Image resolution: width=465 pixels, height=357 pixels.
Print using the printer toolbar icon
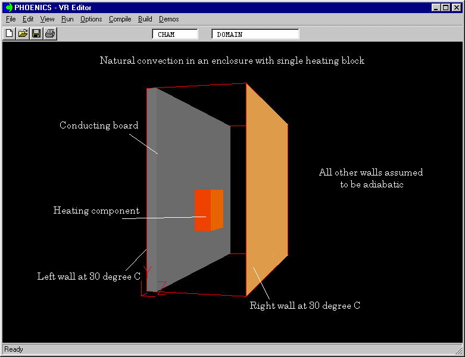click(x=50, y=34)
